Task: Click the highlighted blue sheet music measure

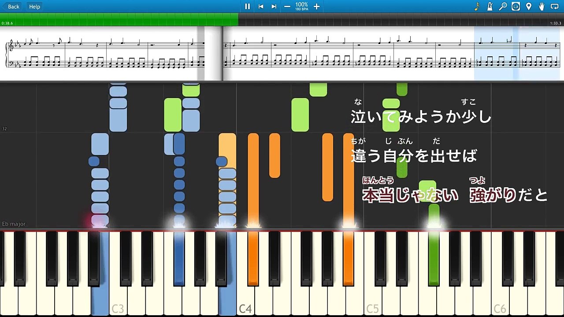Action: 497,53
